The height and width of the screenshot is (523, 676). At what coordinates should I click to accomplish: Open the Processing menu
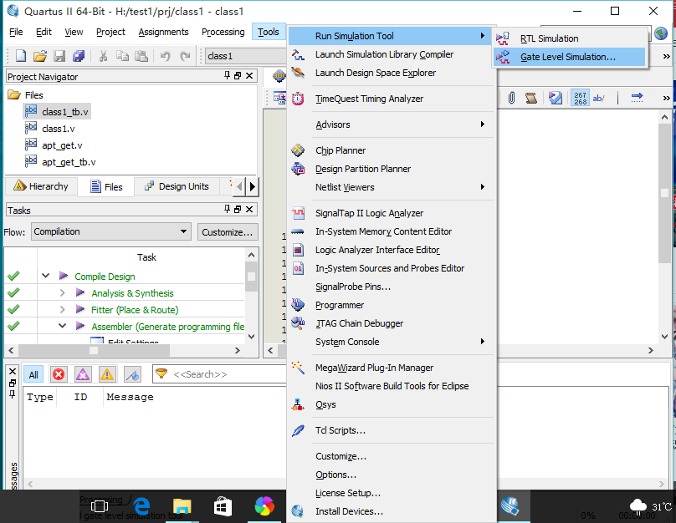pyautogui.click(x=223, y=32)
